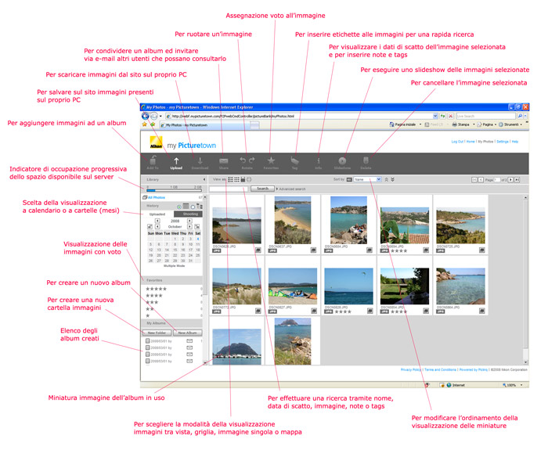Go to previous page of thumbnails
Viewport: 548px width, 450px height.
[481, 180]
